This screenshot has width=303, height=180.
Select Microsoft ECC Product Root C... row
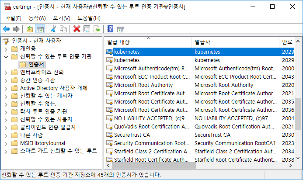click(200, 76)
